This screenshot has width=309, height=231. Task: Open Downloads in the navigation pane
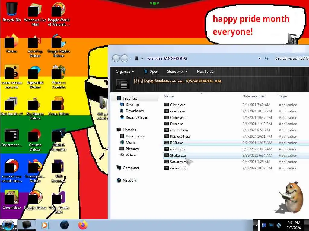coord(135,111)
